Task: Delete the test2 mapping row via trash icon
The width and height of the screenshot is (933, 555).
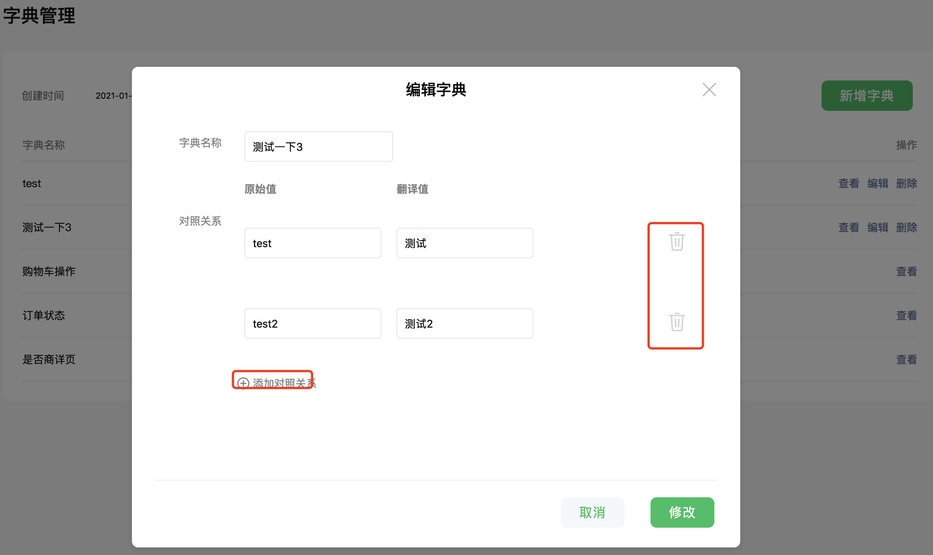Action: click(x=677, y=322)
